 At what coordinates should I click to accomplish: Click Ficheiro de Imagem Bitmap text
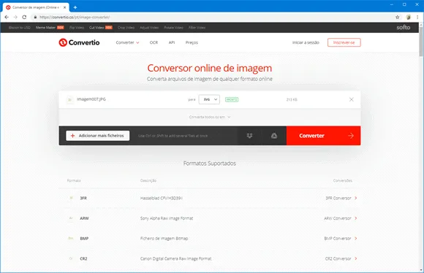[164, 238]
